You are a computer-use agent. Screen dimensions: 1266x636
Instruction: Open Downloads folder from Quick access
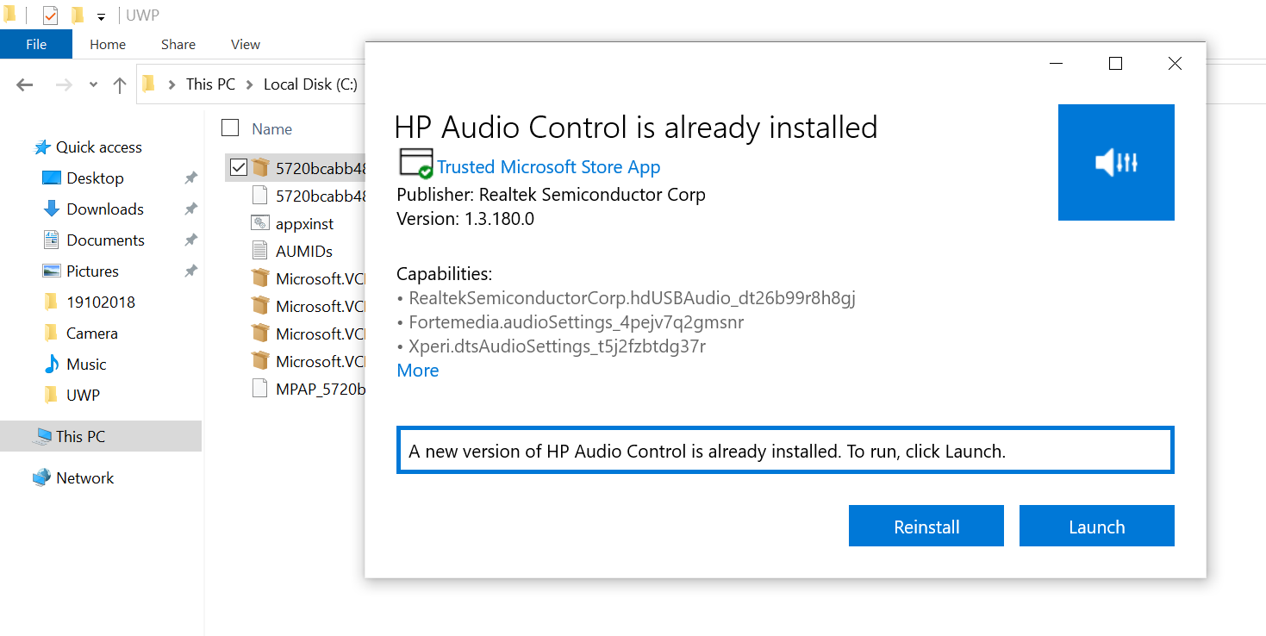pos(104,209)
